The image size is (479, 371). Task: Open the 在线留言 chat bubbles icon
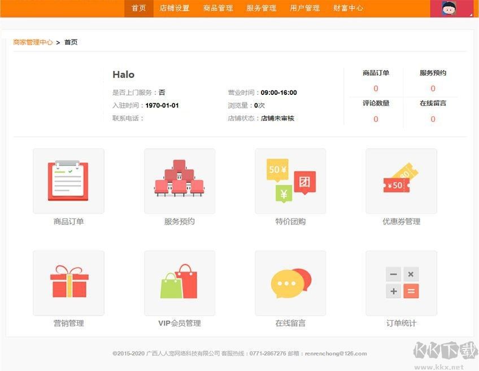tap(290, 283)
